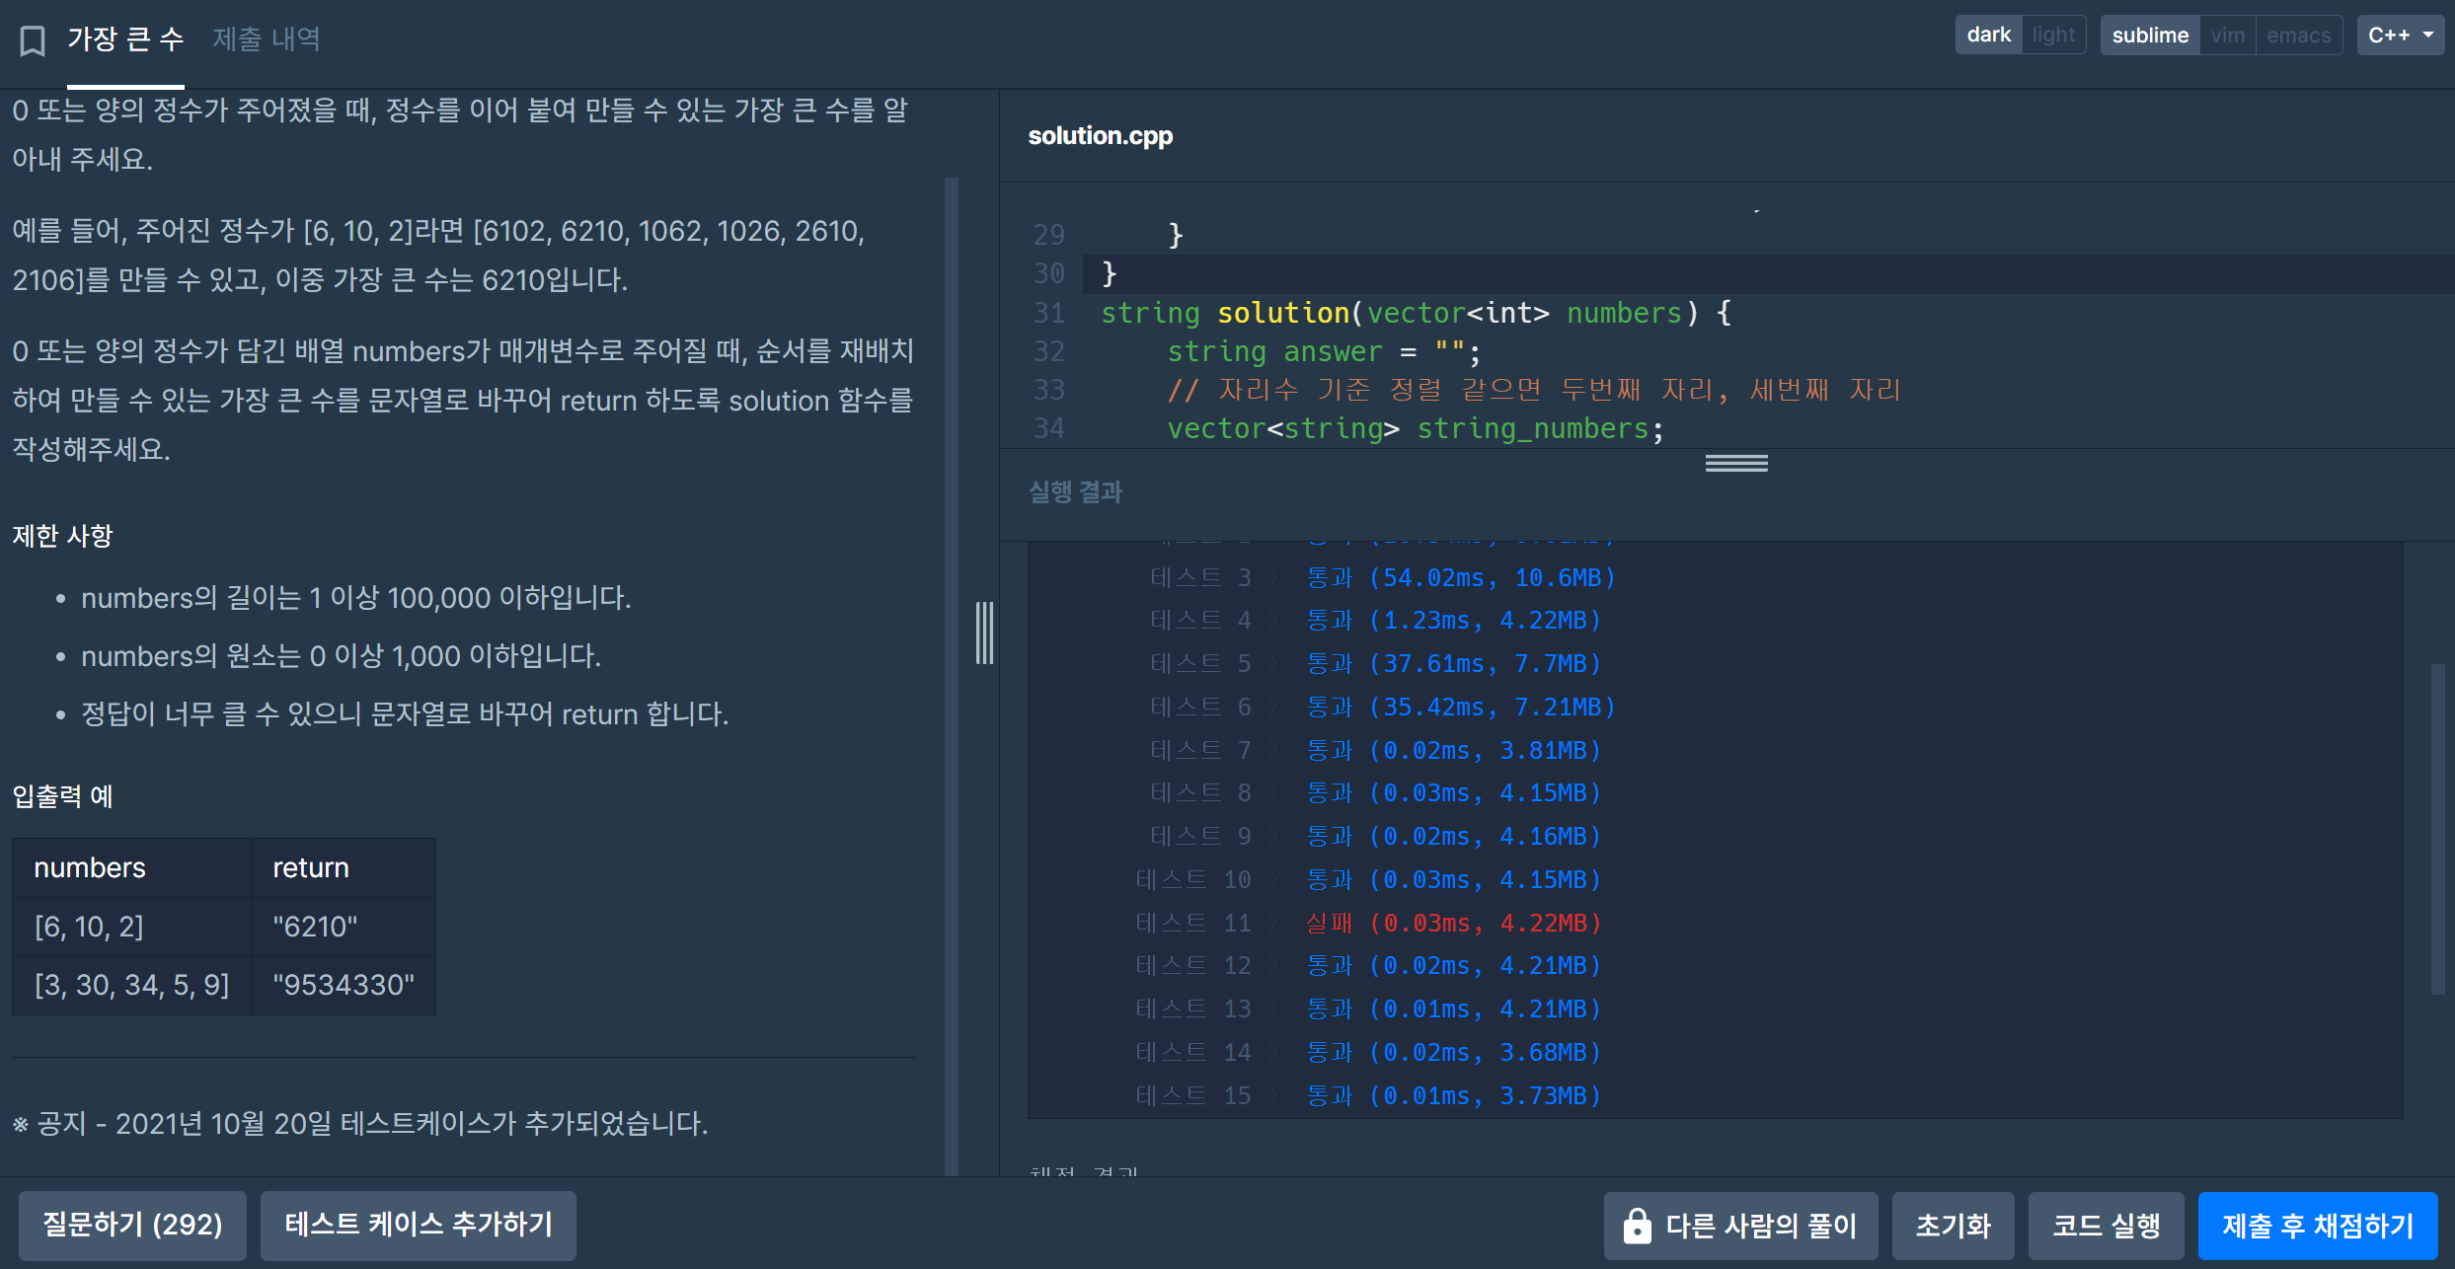Select the emacs keymap option
Image resolution: width=2455 pixels, height=1269 pixels.
2298,36
